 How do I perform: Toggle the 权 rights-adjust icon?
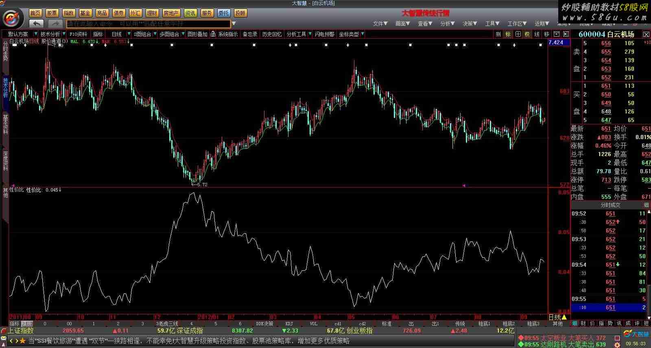click(x=527, y=34)
